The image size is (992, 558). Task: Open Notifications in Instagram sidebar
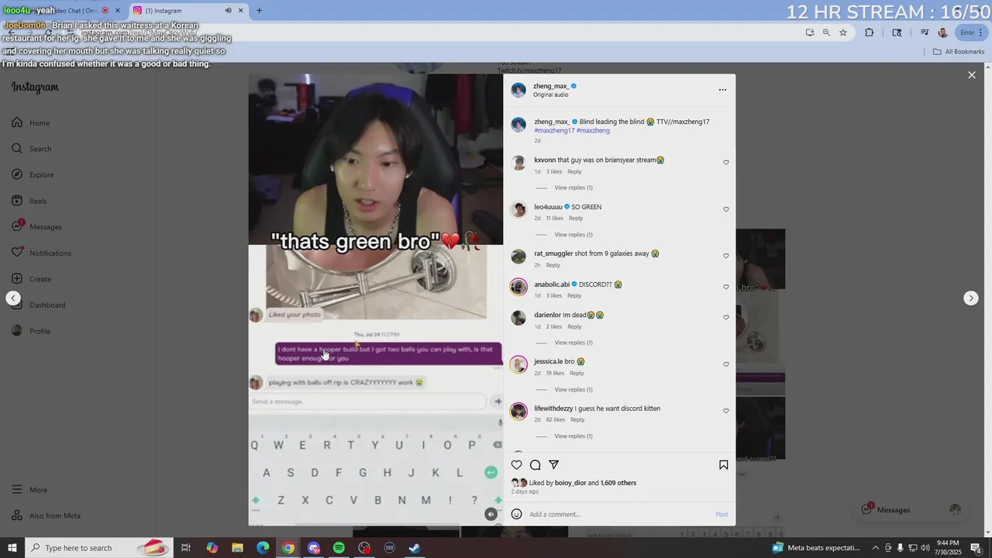click(x=41, y=253)
